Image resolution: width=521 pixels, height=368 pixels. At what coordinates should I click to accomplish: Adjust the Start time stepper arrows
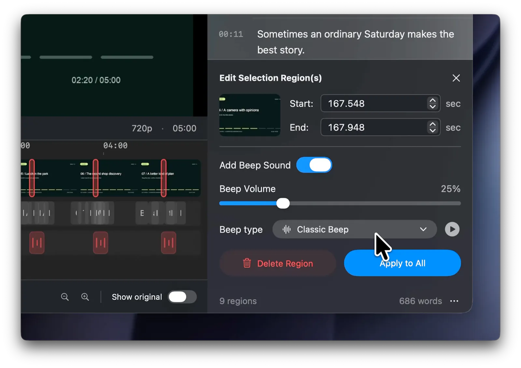[x=432, y=103]
